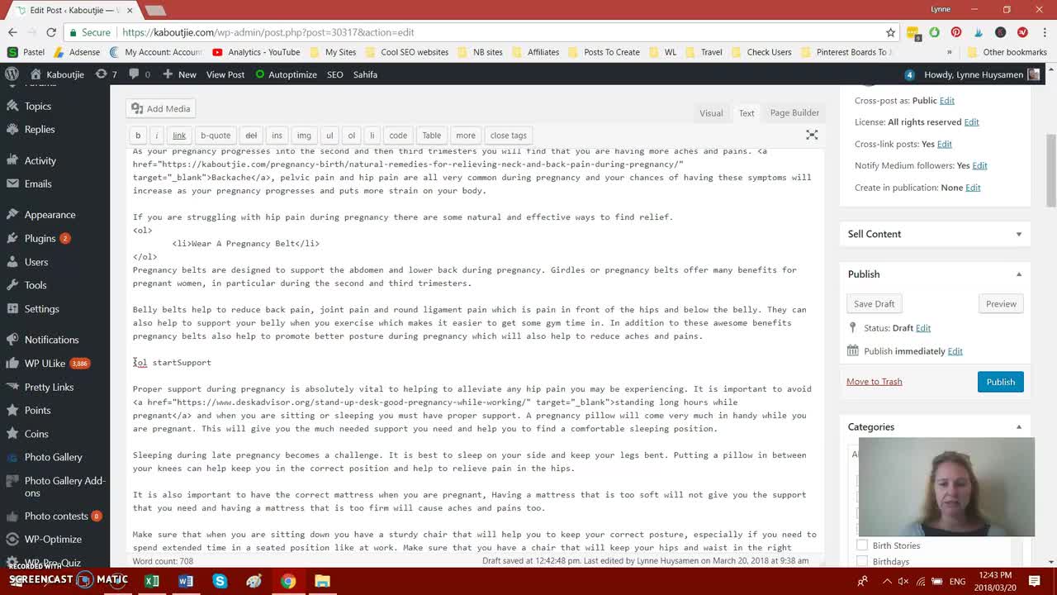1057x595 pixels.
Task: Open Skype from the taskbar
Action: pyautogui.click(x=220, y=581)
